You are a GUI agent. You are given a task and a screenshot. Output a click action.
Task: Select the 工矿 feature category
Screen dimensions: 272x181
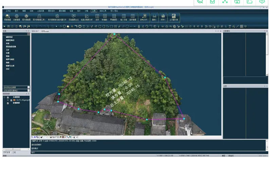[7, 50]
